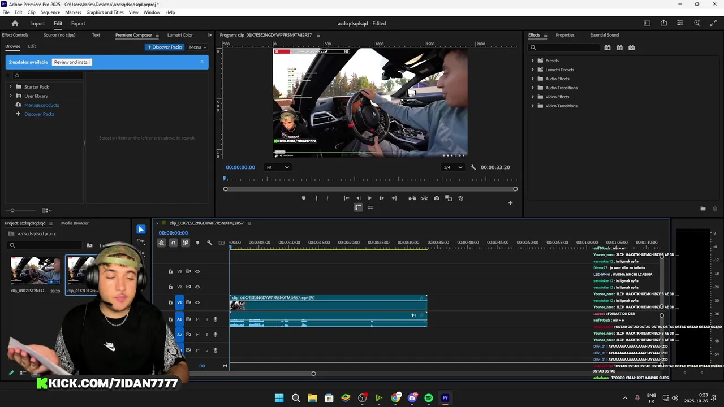This screenshot has height=407, width=724.
Task: Click the Home icon in the top bar
Action: coord(15,23)
